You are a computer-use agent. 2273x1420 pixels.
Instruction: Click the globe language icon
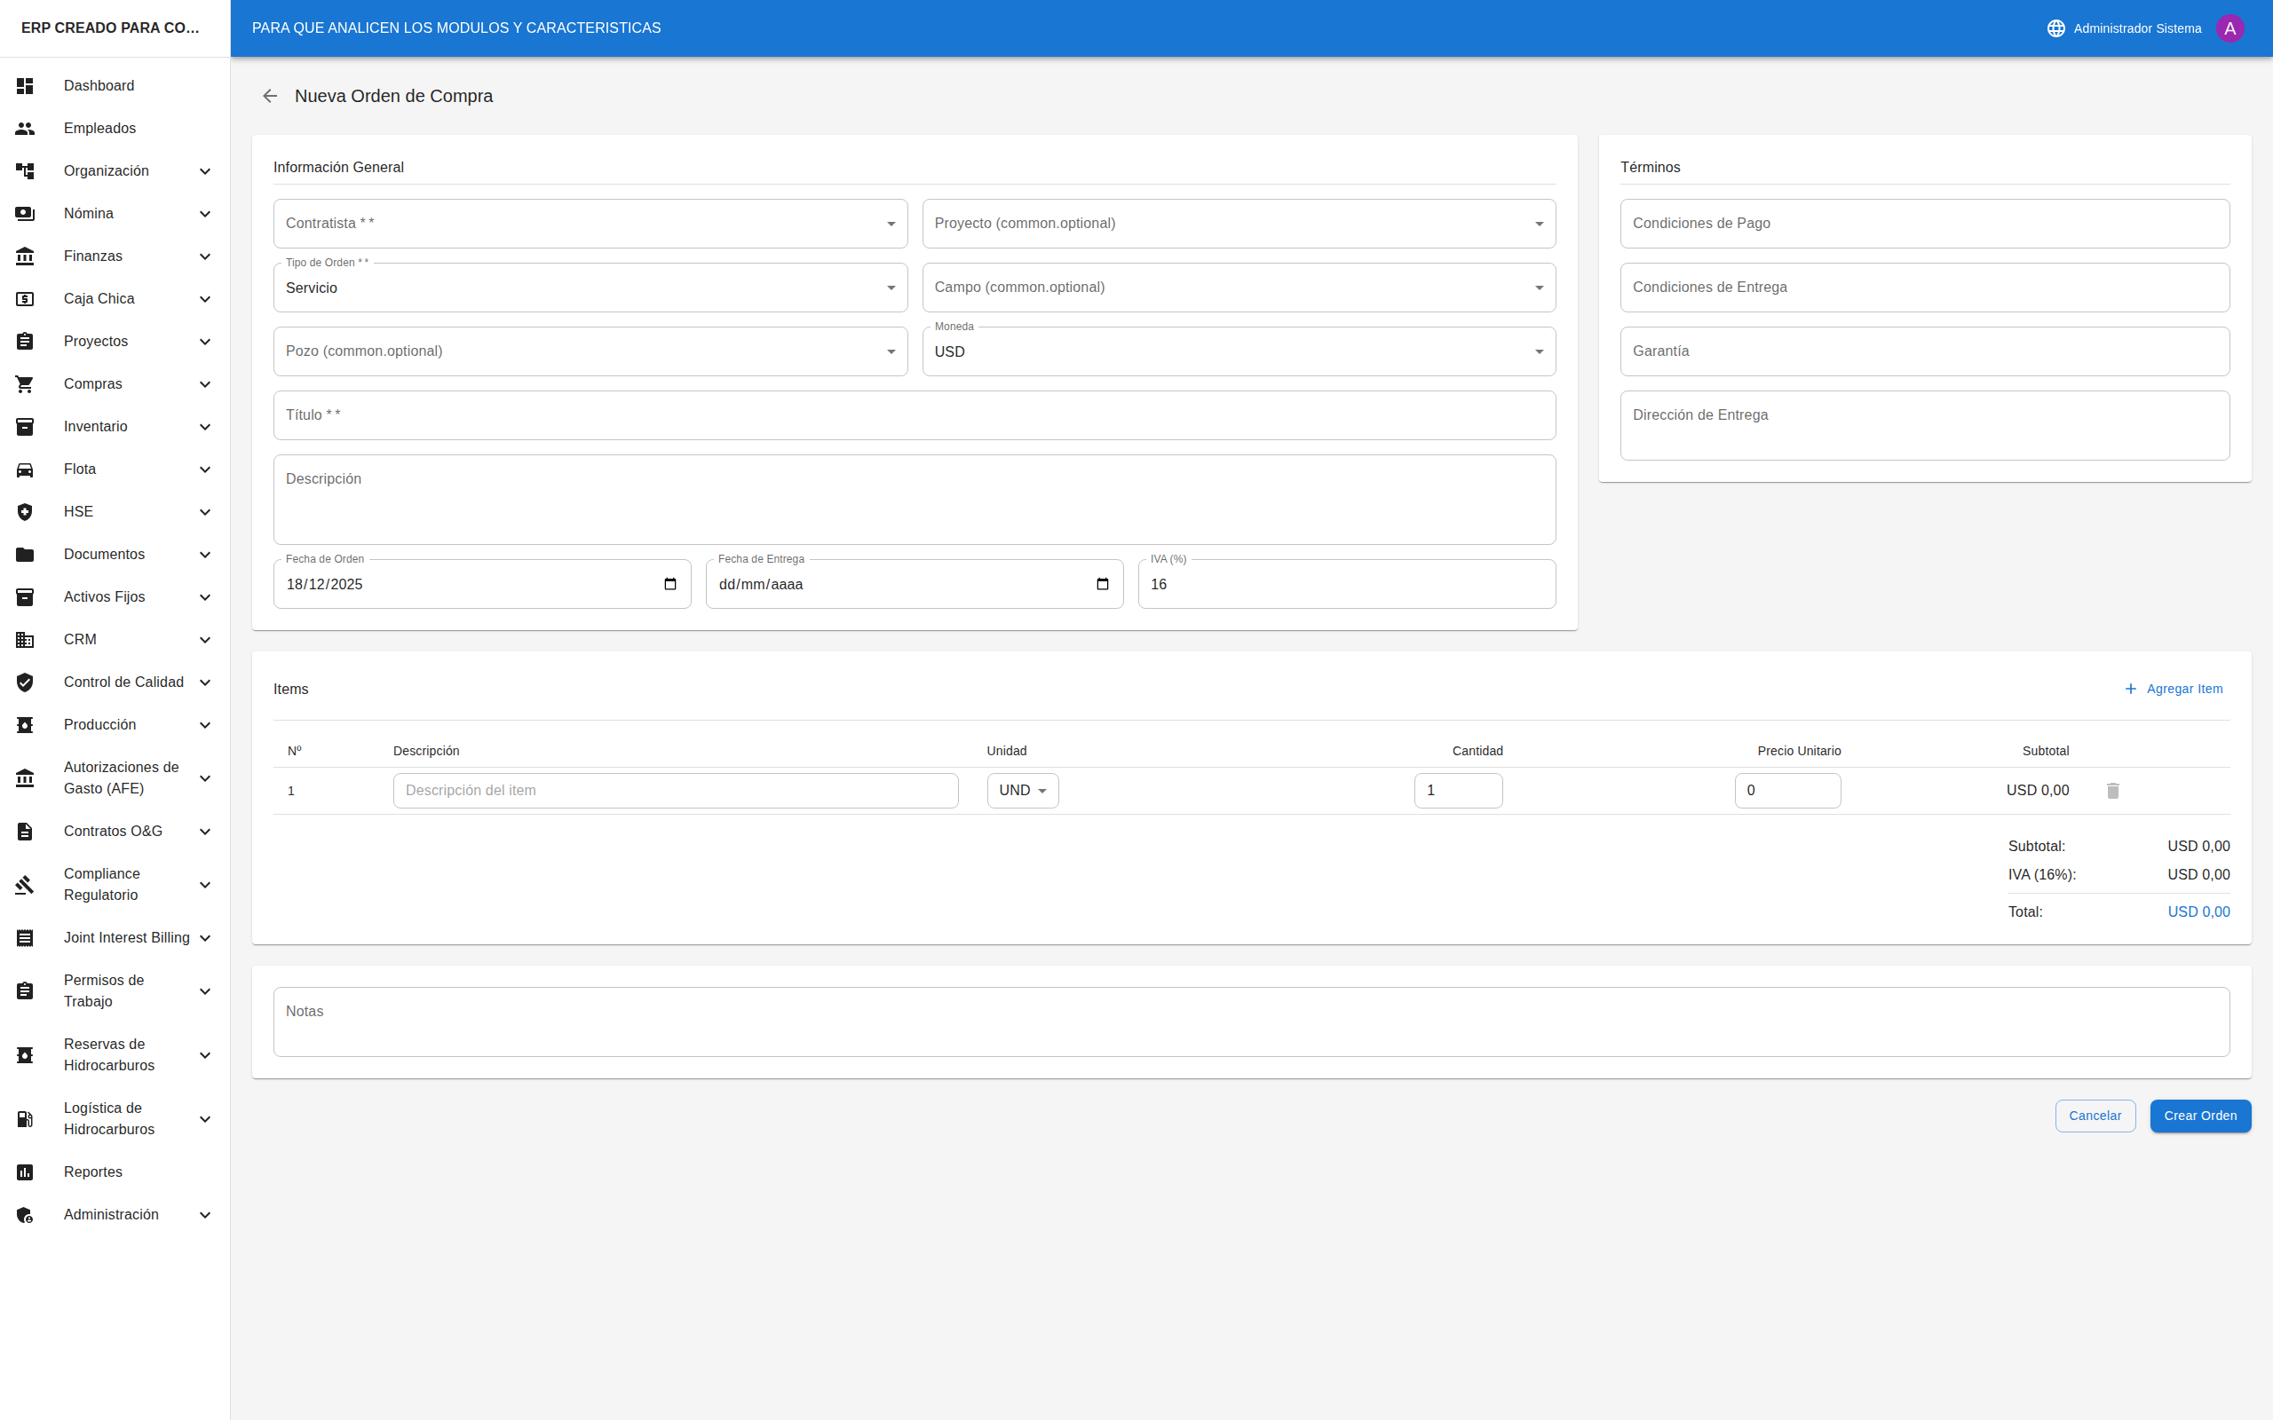point(2055,28)
